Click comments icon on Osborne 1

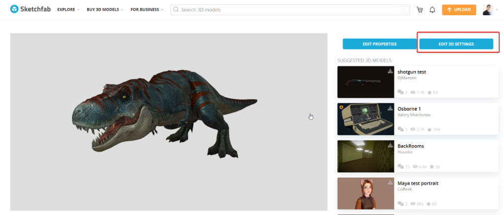pos(401,129)
